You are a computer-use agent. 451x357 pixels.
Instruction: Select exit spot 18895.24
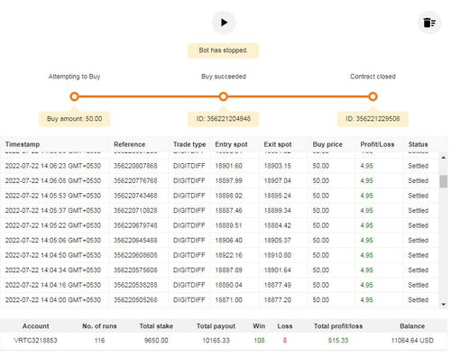click(x=277, y=196)
